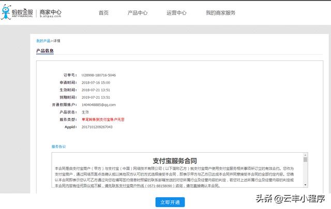Screen dimensions: 331x209
Task: Click the agreement scrollbar up arrow
Action: click(x=305, y=155)
